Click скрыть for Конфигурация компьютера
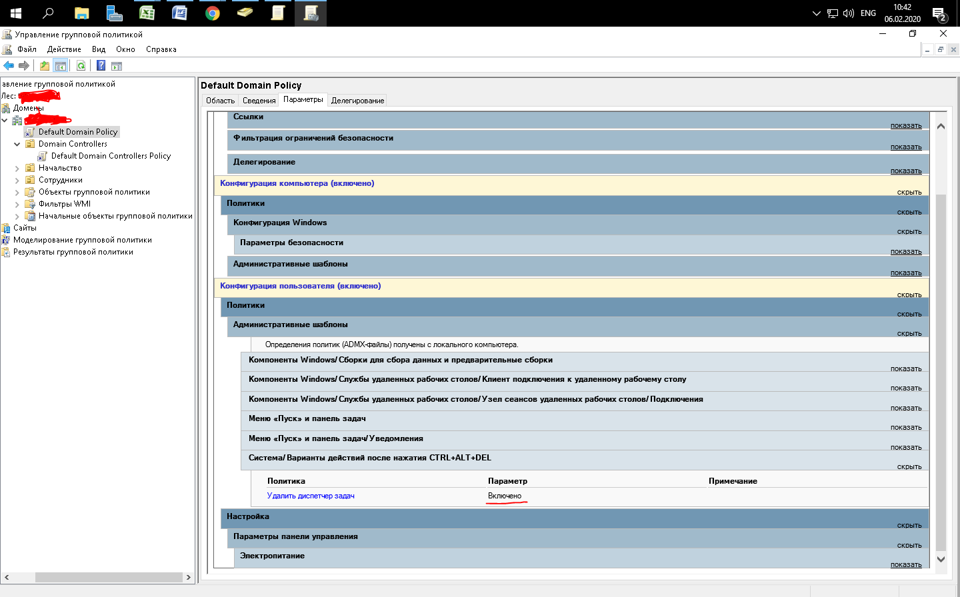Viewport: 960px width, 597px height. [909, 192]
